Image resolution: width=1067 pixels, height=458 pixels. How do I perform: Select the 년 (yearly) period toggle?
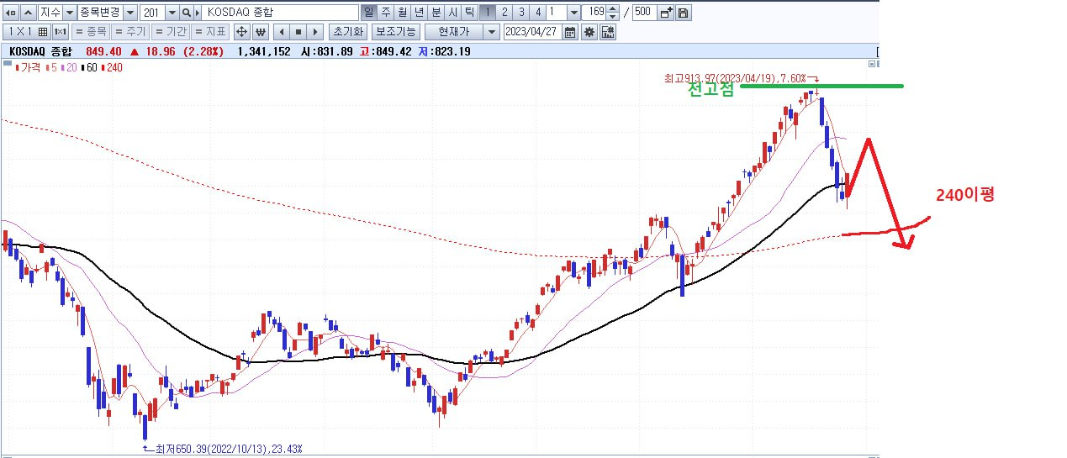tap(419, 13)
